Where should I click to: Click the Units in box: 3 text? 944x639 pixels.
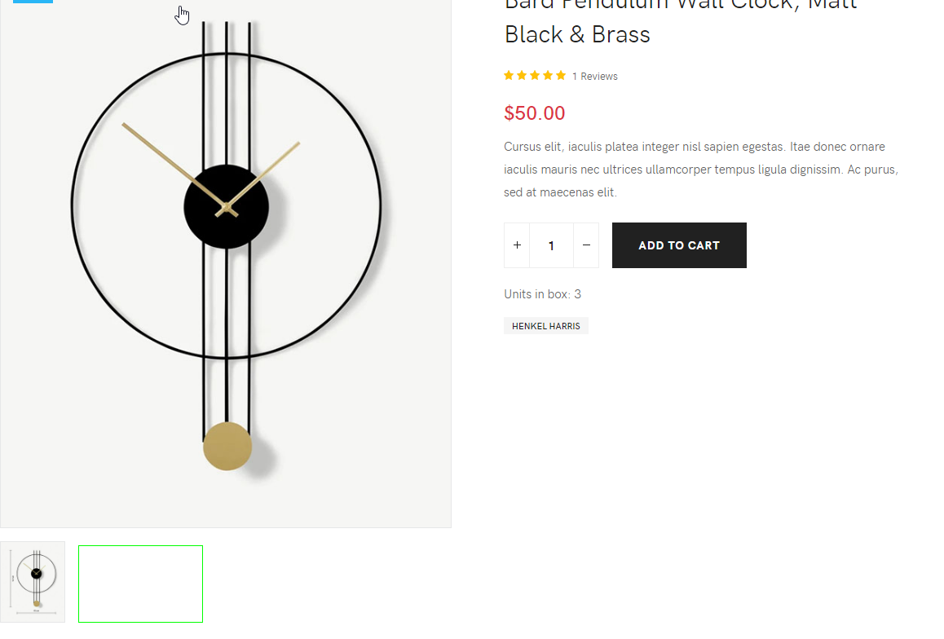pyautogui.click(x=542, y=294)
